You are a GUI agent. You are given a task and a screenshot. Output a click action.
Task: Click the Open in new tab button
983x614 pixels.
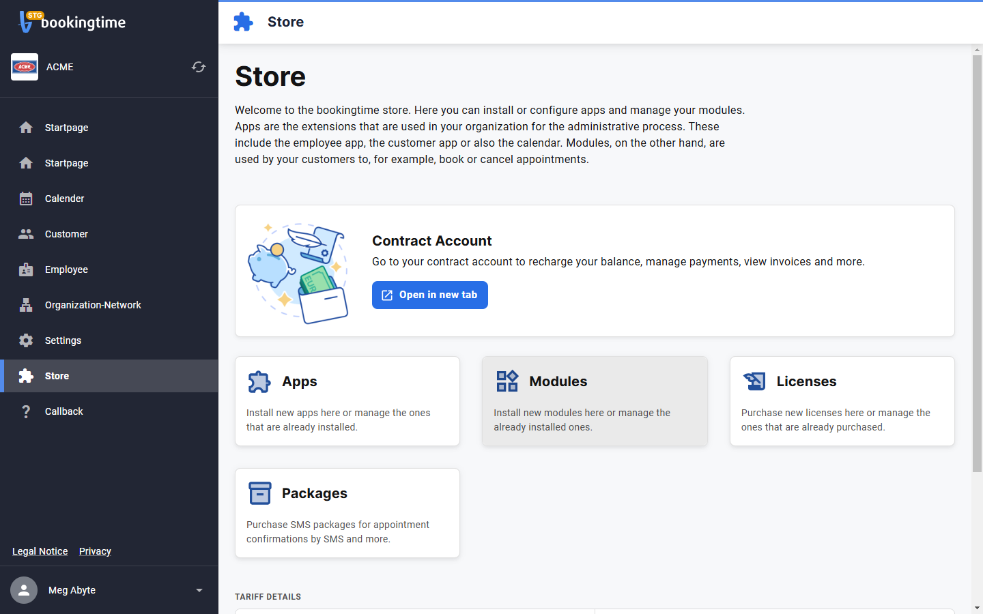[x=430, y=295]
